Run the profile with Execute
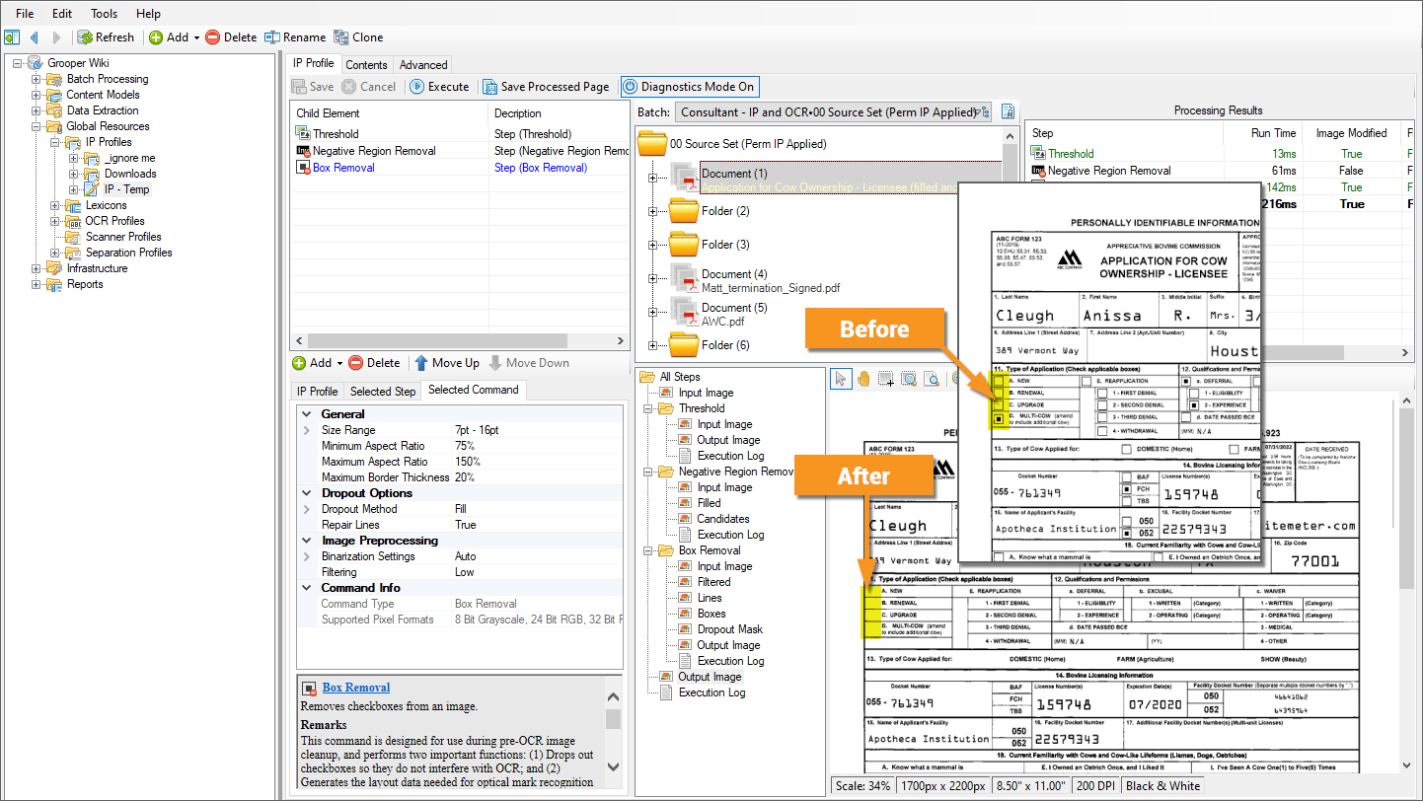This screenshot has height=801, width=1423. click(x=438, y=87)
